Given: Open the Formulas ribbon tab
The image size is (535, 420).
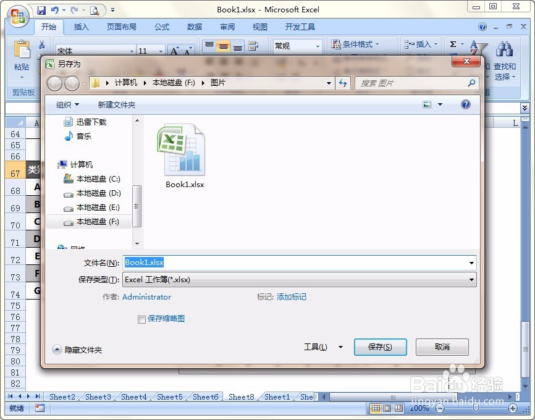Looking at the screenshot, I should coord(162,27).
